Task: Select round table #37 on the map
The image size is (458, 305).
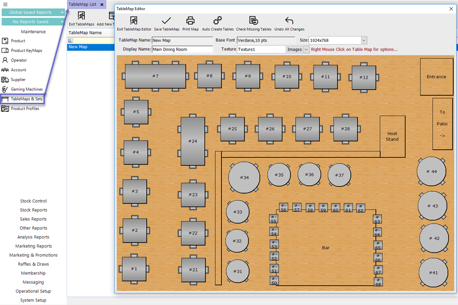Action: click(x=339, y=175)
